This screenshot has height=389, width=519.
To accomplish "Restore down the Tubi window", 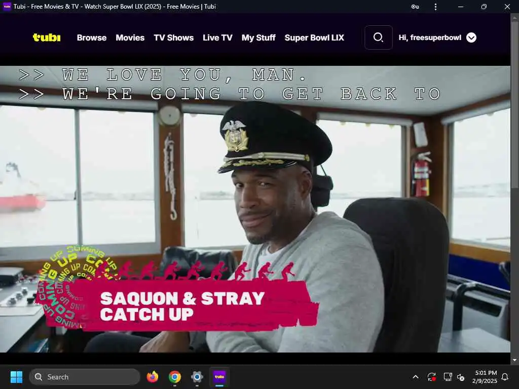I will [484, 7].
